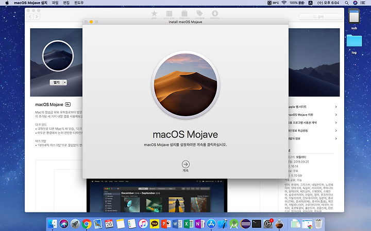Open KakaoTalk from the Dock
Viewport: 371px width, 231px height.
tap(155, 223)
